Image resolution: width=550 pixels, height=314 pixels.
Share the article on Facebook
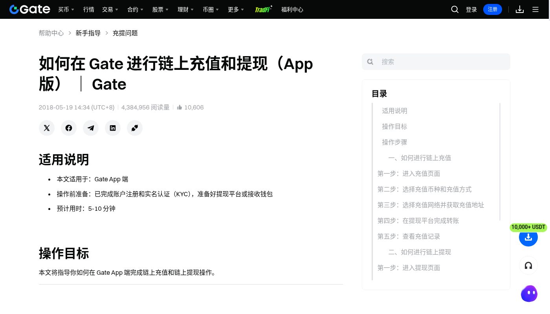69,128
